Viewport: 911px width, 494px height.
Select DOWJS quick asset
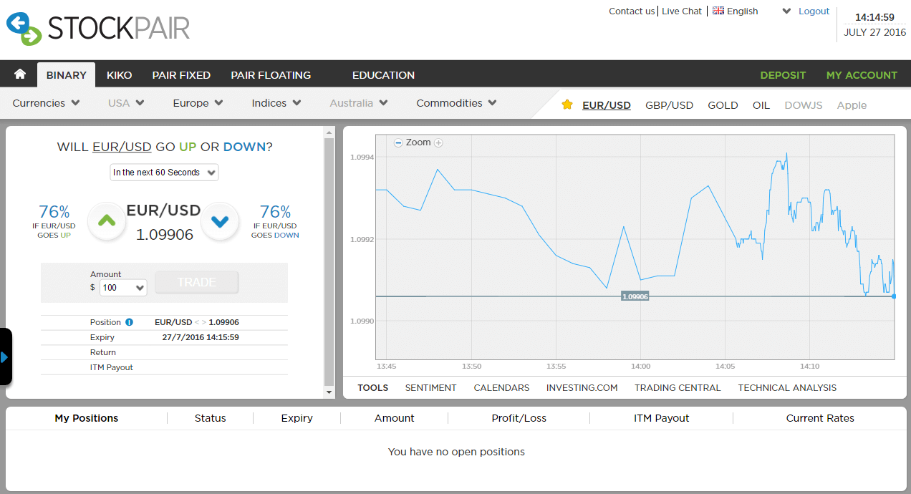pos(803,105)
